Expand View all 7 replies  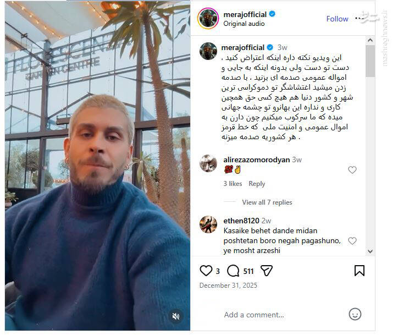tap(267, 202)
